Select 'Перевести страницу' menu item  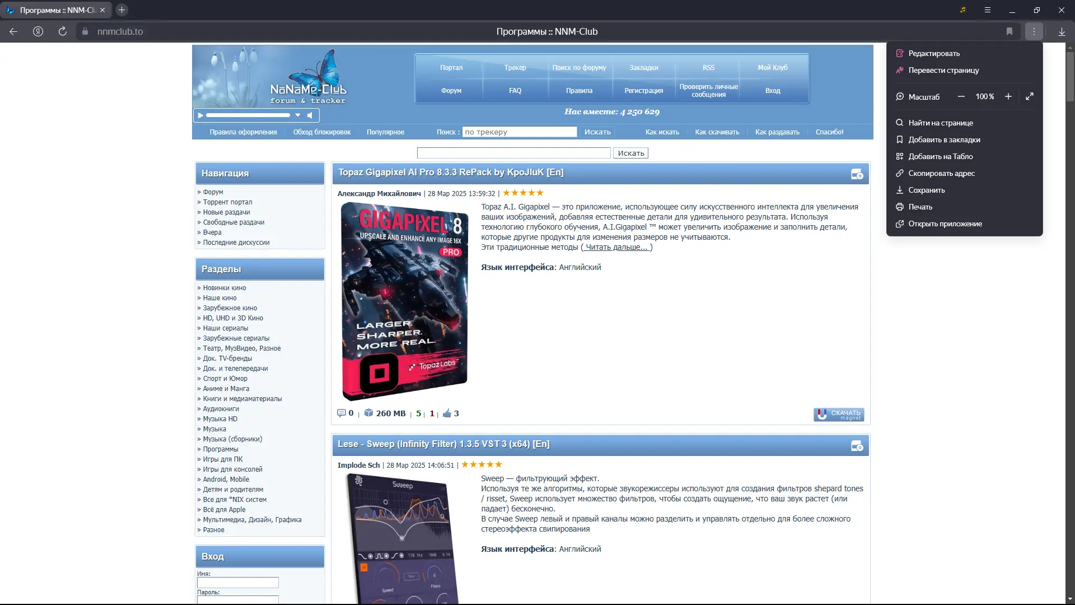click(943, 71)
